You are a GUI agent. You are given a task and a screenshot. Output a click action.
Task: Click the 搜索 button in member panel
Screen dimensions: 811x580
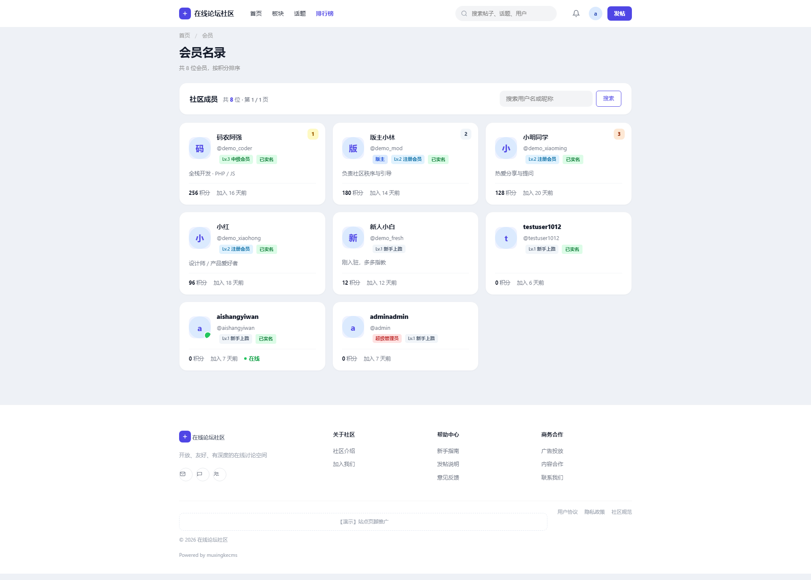click(609, 99)
